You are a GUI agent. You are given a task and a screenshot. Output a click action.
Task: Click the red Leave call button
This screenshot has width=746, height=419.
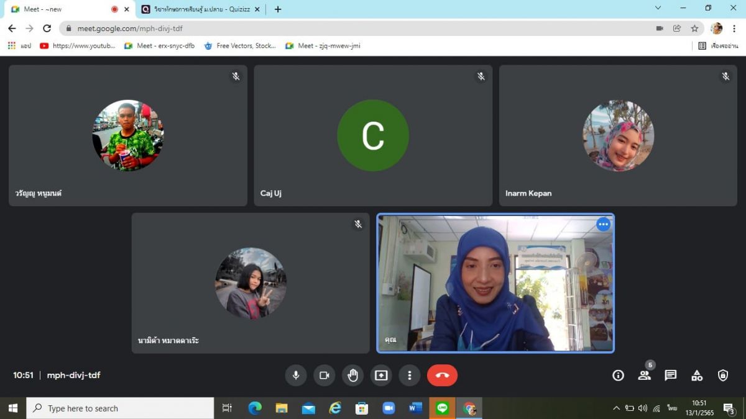pyautogui.click(x=442, y=376)
